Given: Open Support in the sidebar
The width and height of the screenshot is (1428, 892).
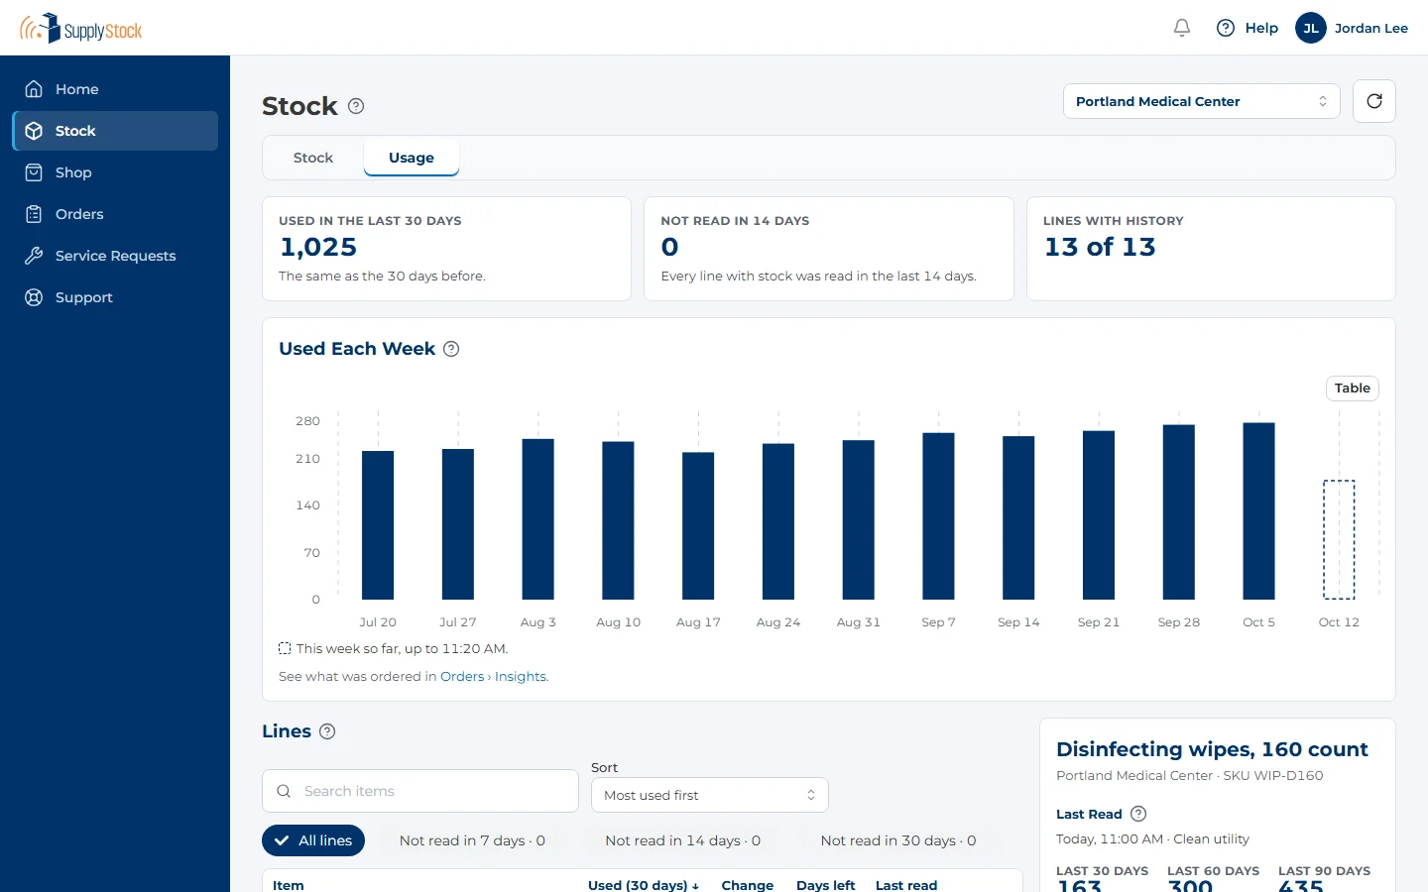Looking at the screenshot, I should (x=115, y=297).
